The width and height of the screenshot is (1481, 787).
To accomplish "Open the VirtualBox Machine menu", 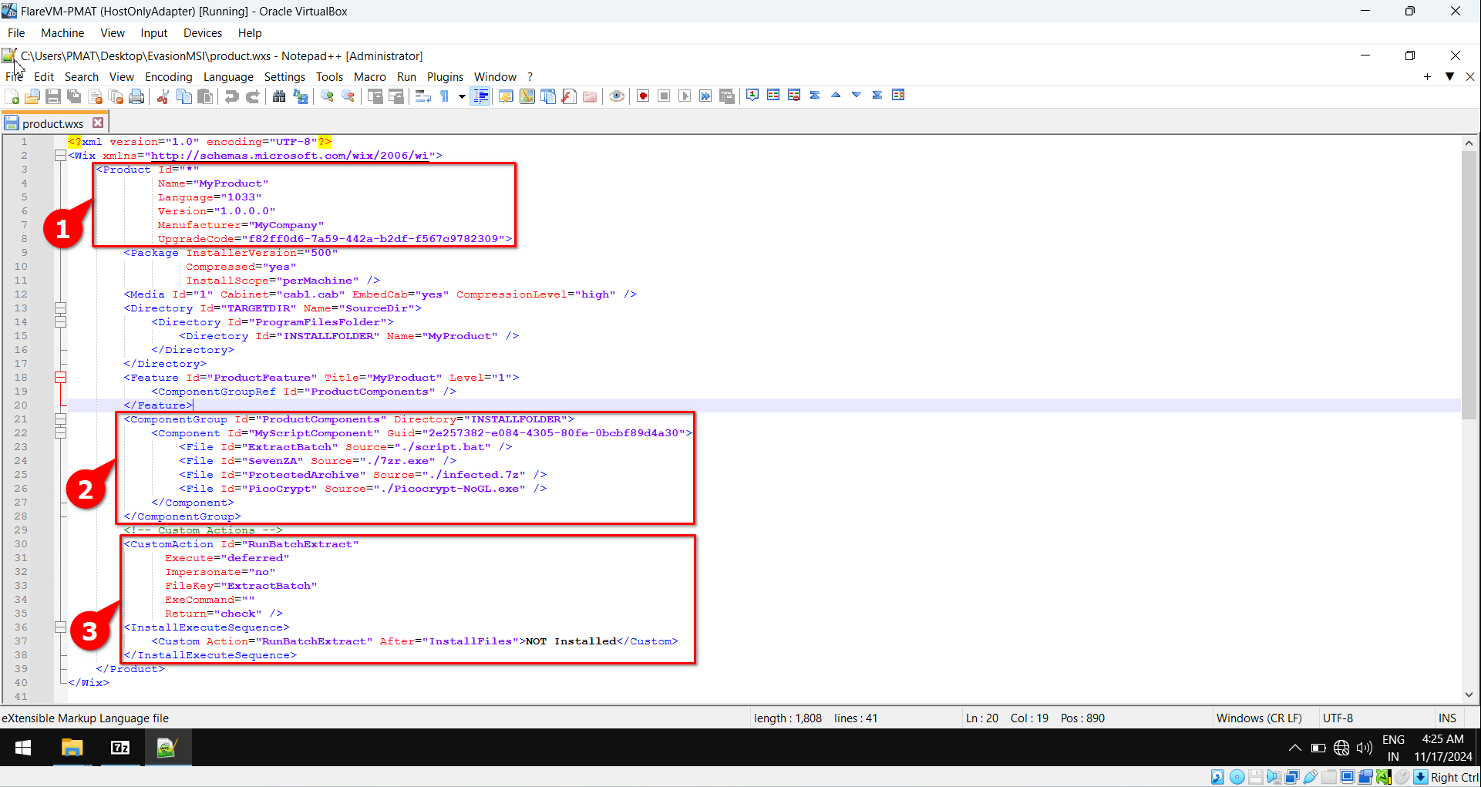I will (x=62, y=33).
